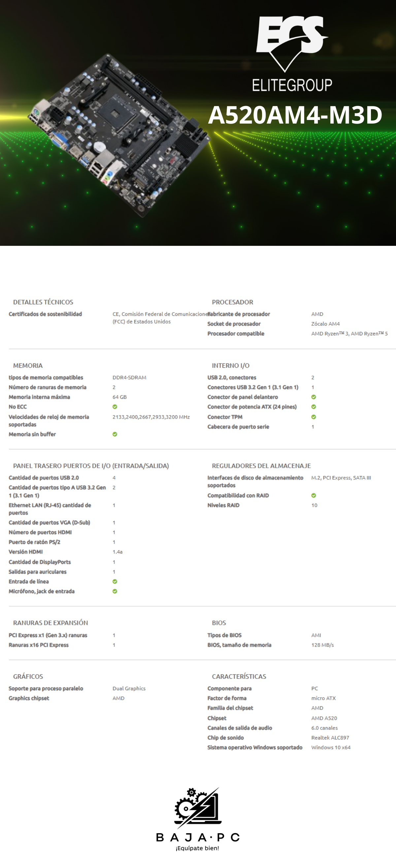396x859 pixels.
Task: Click the 2133,2400,2667,2933,3200 MHz value
Action: pyautogui.click(x=151, y=417)
